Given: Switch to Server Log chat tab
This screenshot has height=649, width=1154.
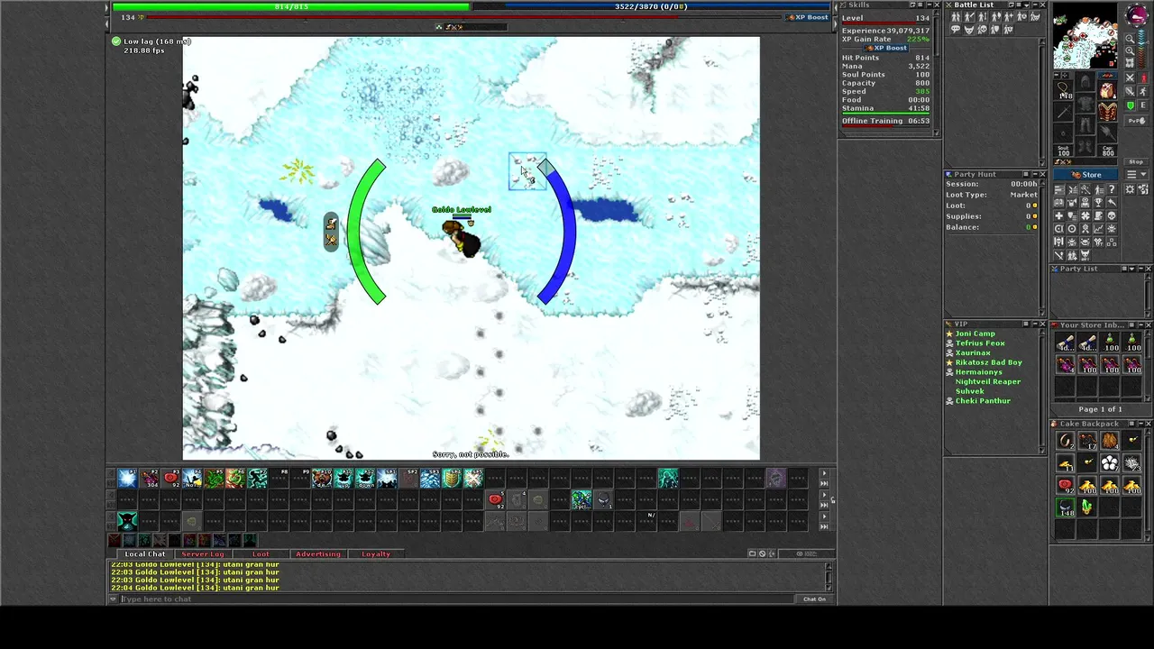Looking at the screenshot, I should click(203, 553).
